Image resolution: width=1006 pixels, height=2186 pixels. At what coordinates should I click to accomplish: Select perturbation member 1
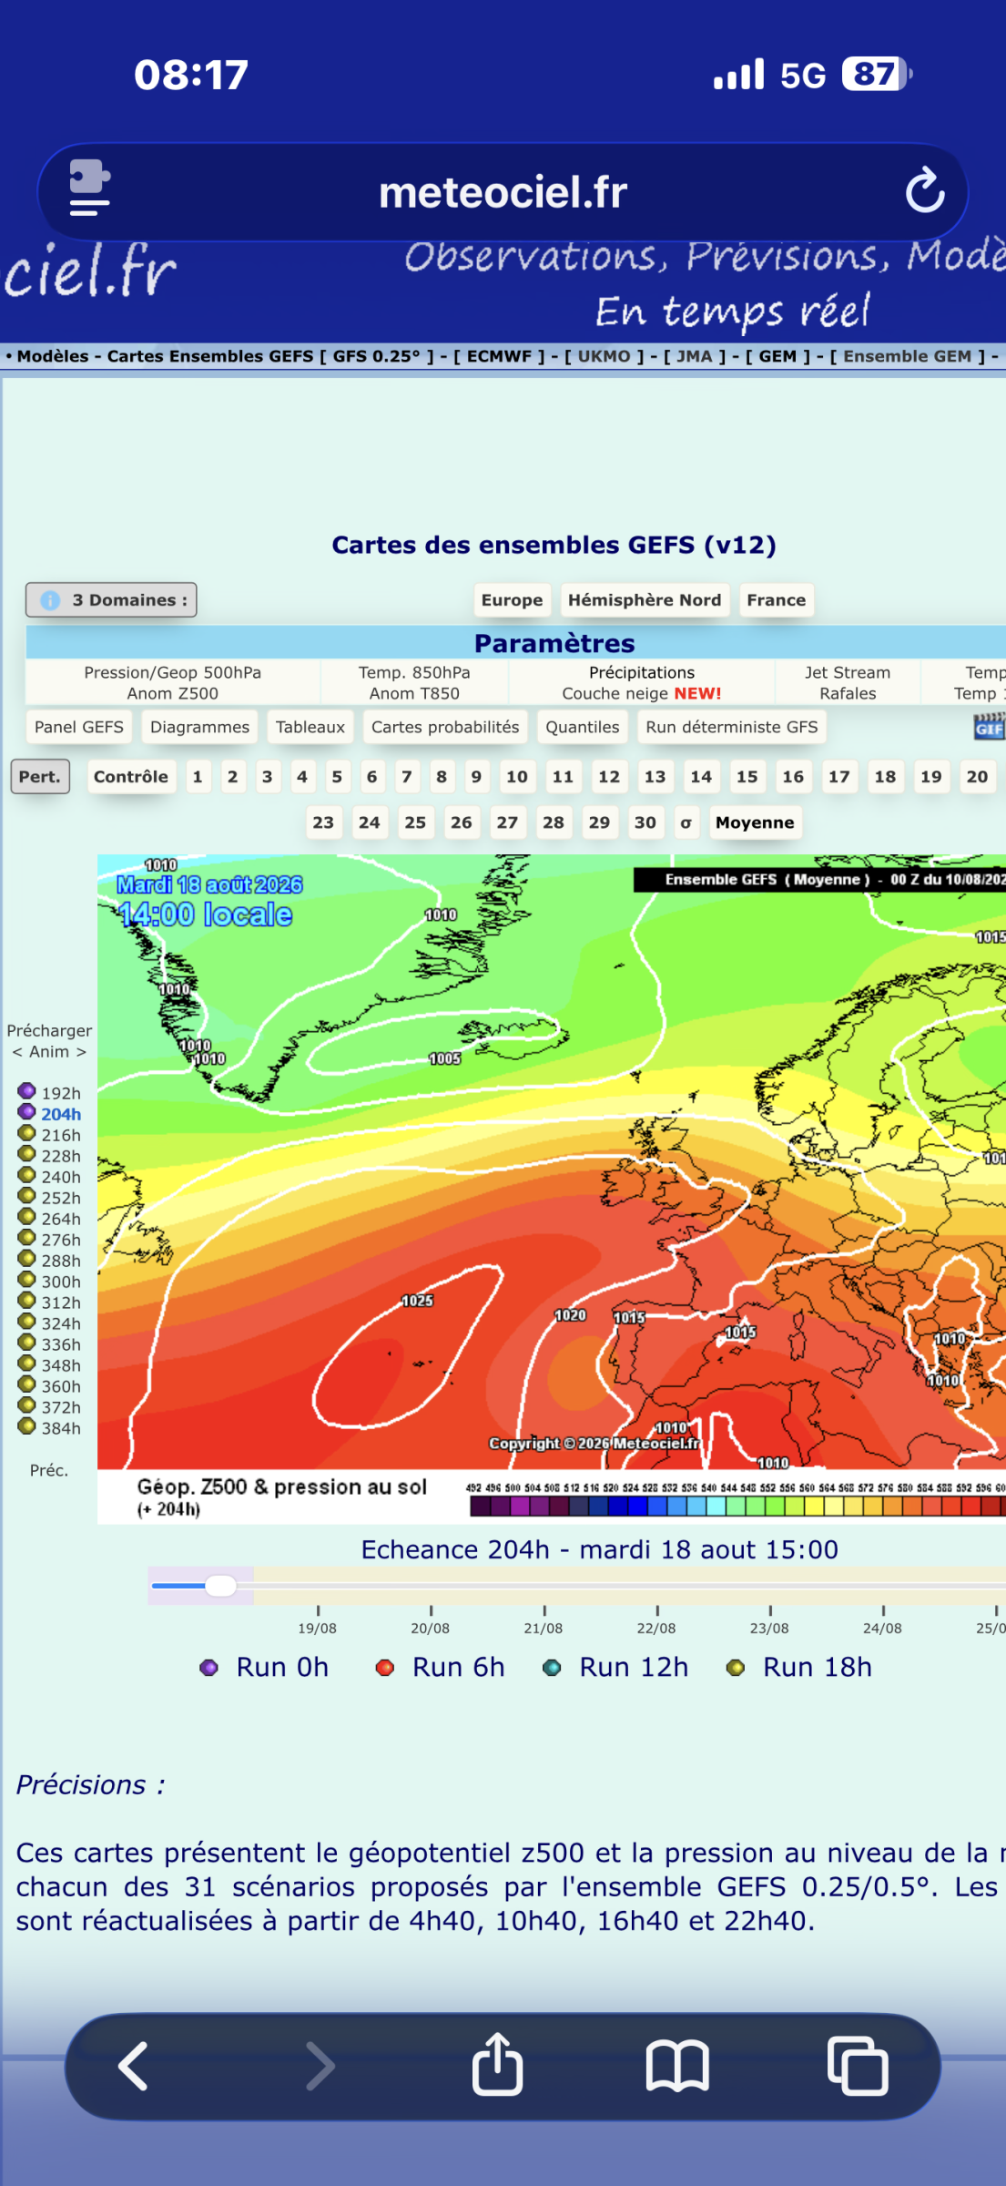click(x=198, y=777)
